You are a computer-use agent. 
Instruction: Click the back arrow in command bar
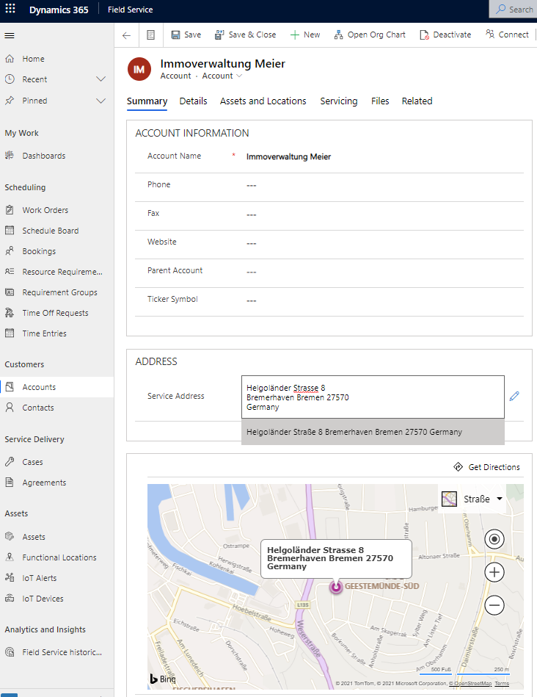click(126, 35)
